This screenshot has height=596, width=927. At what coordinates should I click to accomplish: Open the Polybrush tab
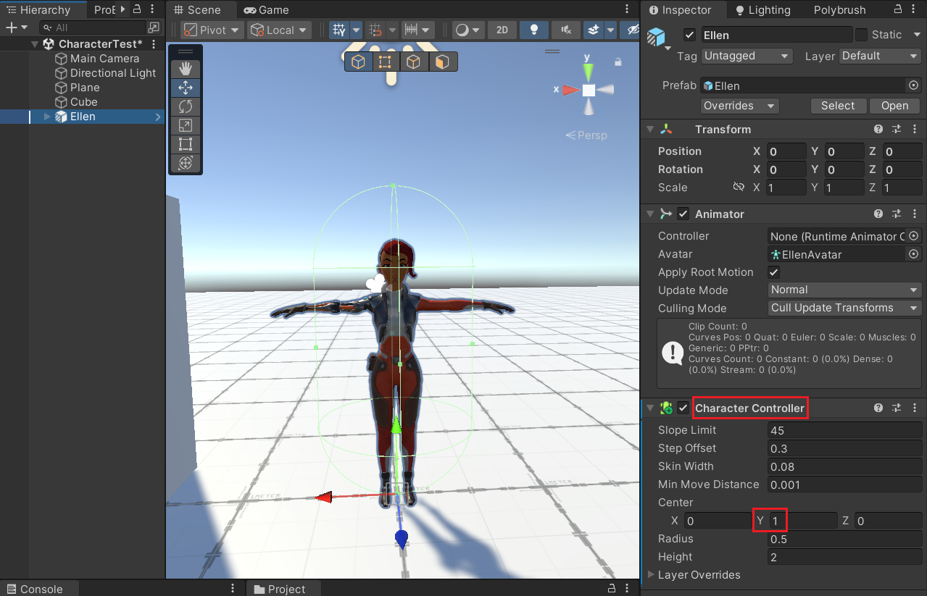(839, 10)
